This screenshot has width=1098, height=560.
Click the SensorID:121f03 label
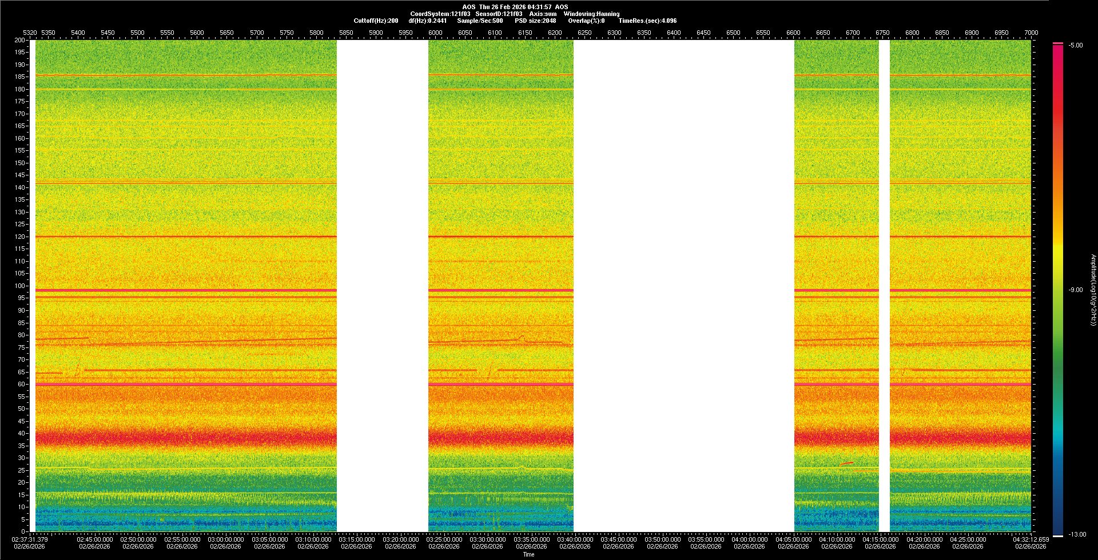point(499,14)
